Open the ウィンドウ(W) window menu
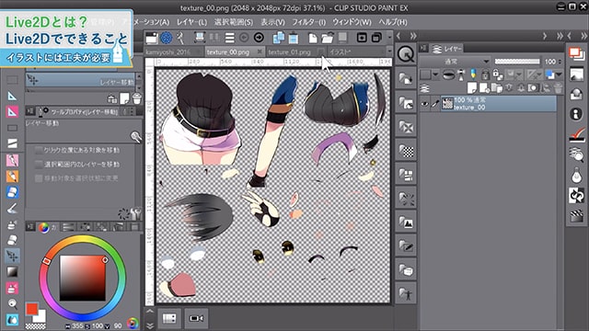The height and width of the screenshot is (331, 589). [352, 22]
